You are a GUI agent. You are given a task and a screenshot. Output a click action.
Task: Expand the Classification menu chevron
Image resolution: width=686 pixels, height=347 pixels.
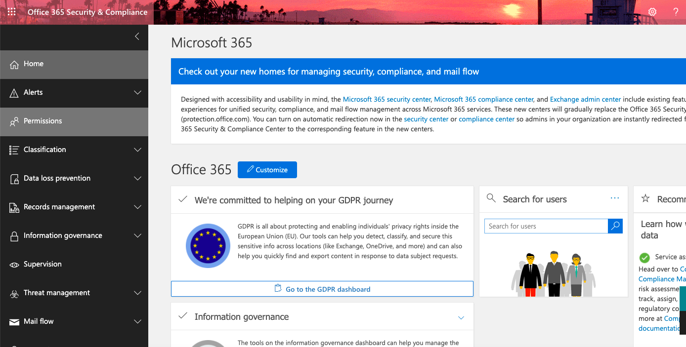pyautogui.click(x=137, y=150)
